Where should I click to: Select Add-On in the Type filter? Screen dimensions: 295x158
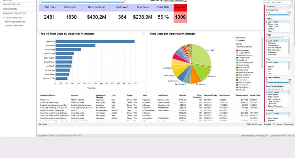(271, 67)
